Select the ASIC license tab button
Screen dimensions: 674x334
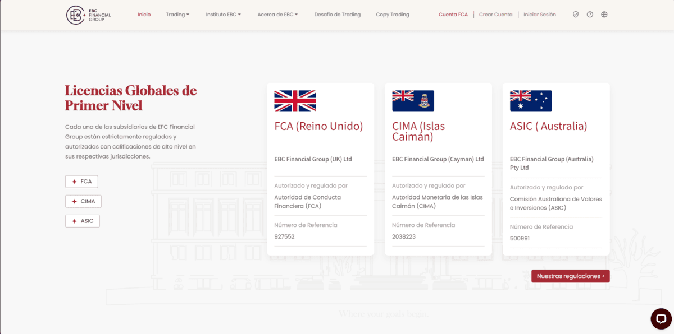tap(83, 221)
